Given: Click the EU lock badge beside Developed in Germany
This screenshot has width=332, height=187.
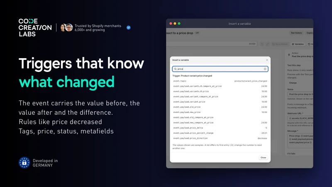Looking at the screenshot, I should 24,162.
